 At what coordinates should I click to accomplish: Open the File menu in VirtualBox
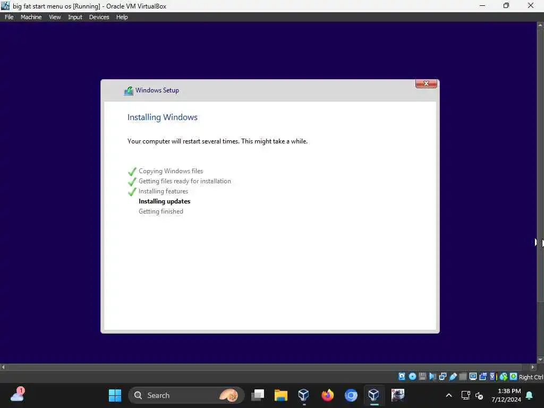(x=9, y=17)
